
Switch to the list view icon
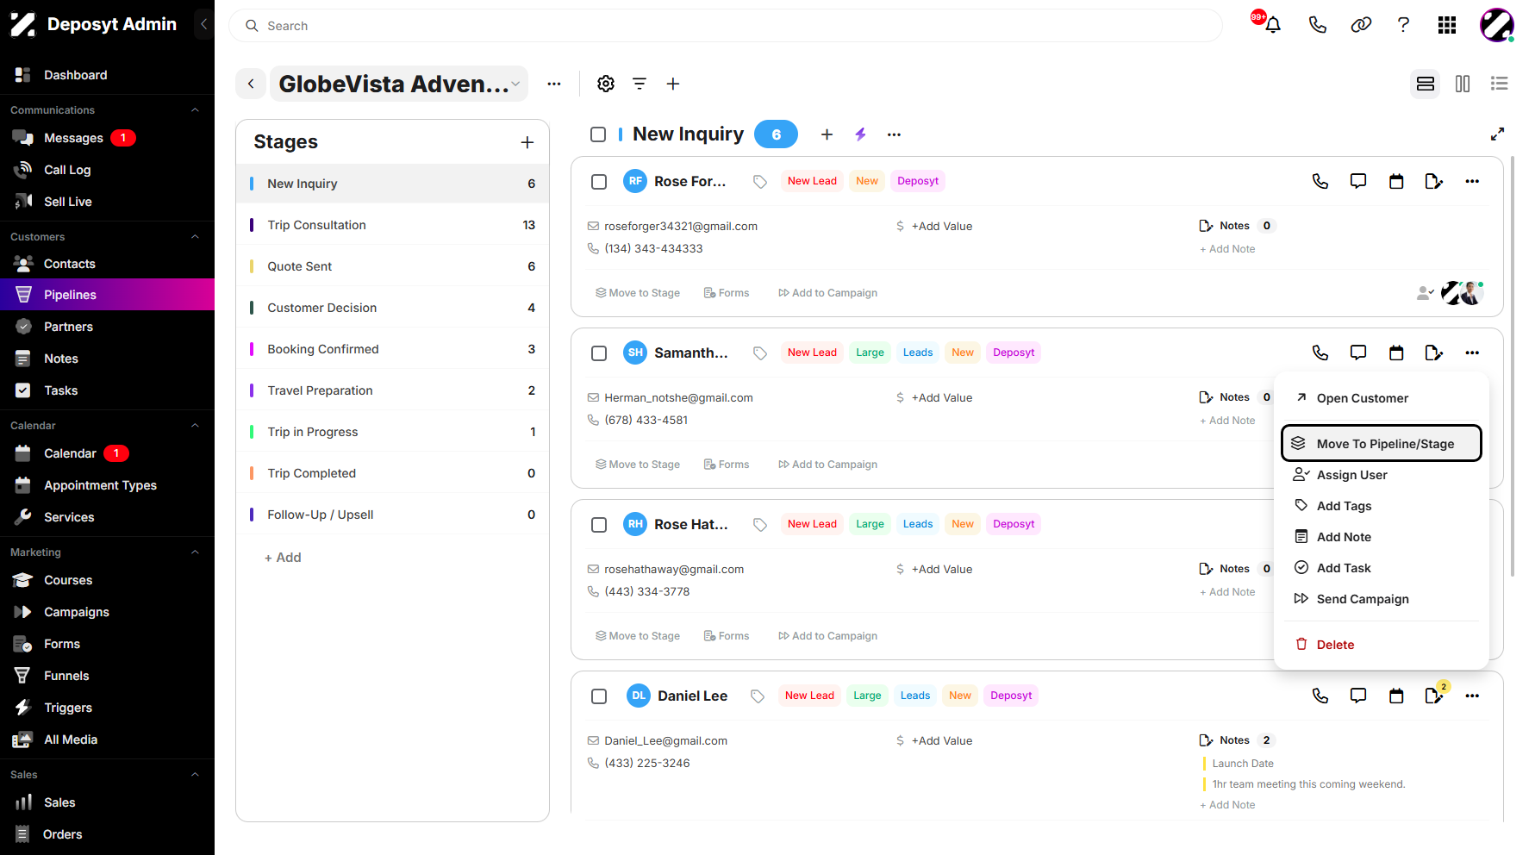pyautogui.click(x=1500, y=84)
